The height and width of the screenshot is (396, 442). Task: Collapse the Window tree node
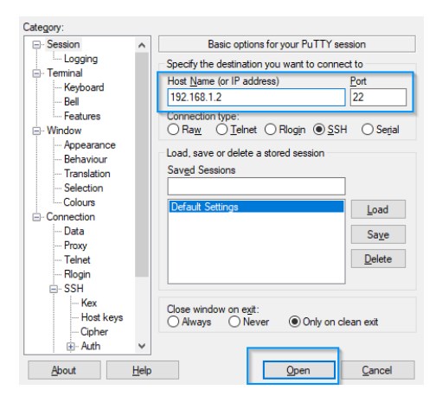(36, 131)
